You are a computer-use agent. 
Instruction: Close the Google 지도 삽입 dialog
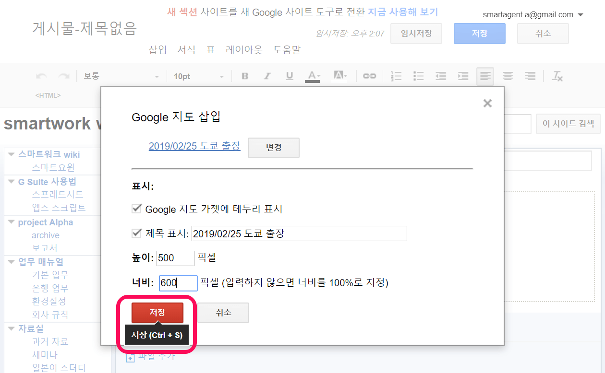(x=487, y=103)
